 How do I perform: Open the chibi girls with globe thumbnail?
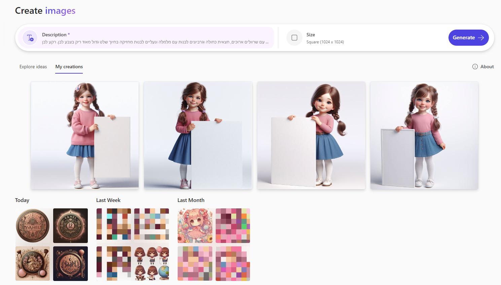(x=151, y=263)
